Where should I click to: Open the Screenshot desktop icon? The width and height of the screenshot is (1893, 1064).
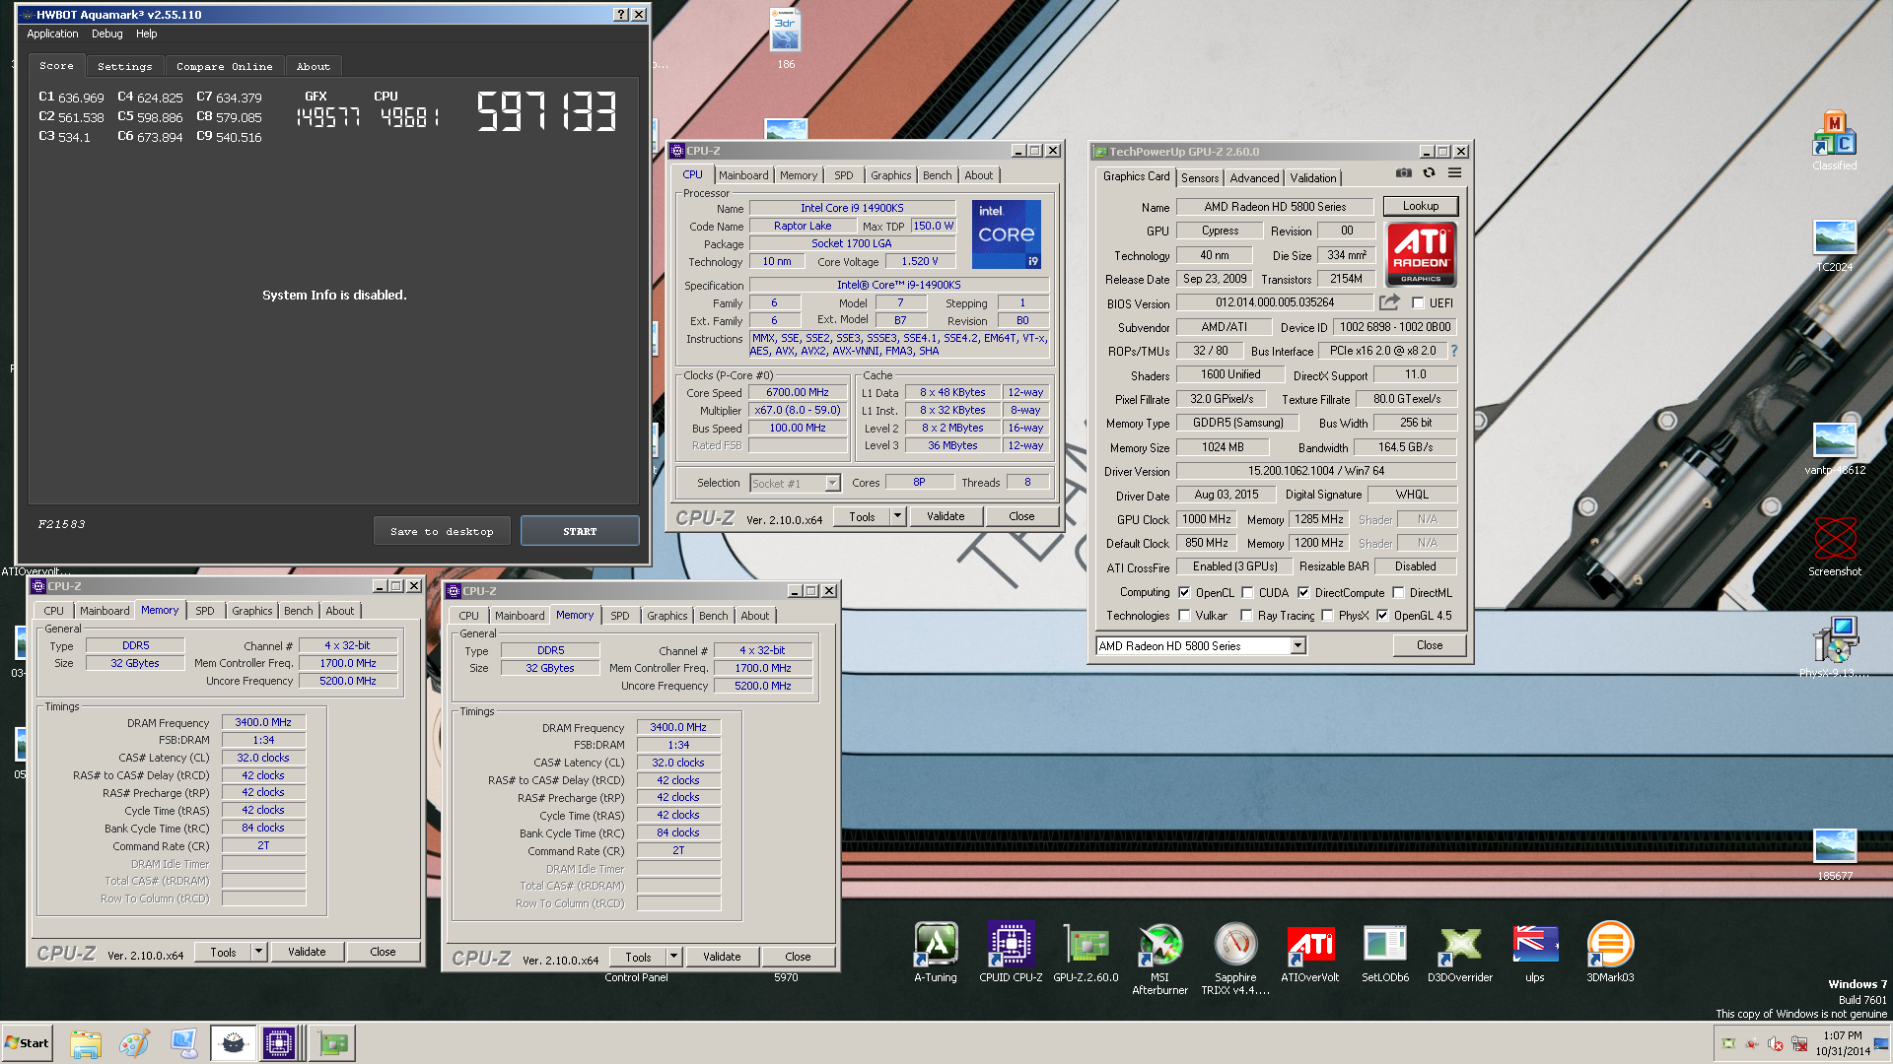pyautogui.click(x=1834, y=546)
